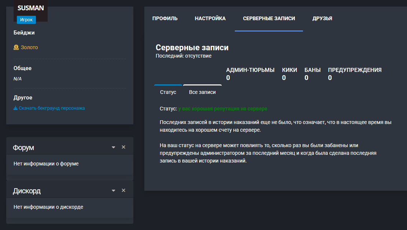407x230 pixels.
Task: Collapse the Форум panel with its arrow
Action: click(114, 147)
